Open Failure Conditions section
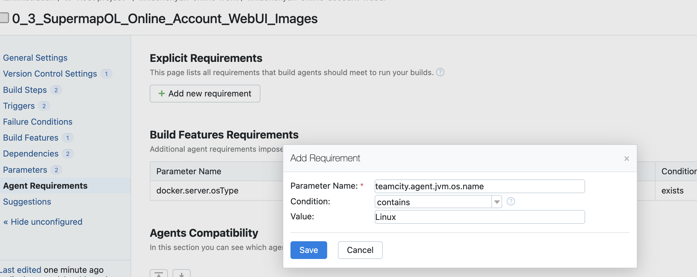The image size is (697, 277). (x=38, y=122)
